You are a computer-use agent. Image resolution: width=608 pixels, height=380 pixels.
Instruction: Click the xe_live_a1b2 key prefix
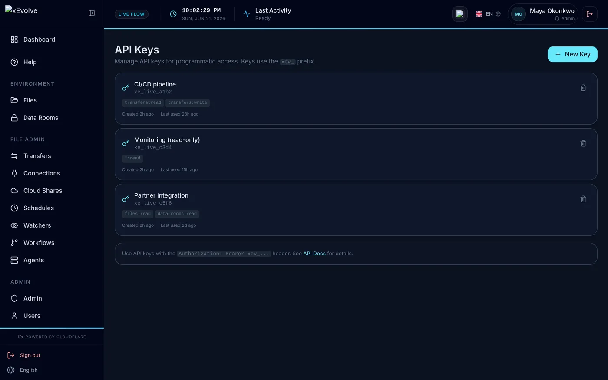tap(153, 92)
